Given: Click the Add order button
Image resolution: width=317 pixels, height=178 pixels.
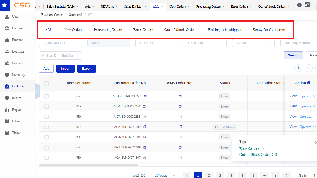Looking at the screenshot, I should [46, 69].
